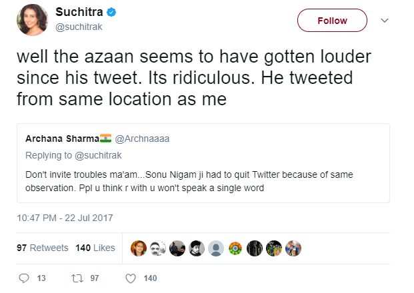Open the tweet options chevron menu

(x=384, y=21)
